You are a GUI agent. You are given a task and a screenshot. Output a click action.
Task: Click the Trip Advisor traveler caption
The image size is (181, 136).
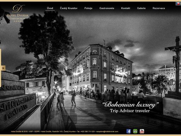click(130, 111)
